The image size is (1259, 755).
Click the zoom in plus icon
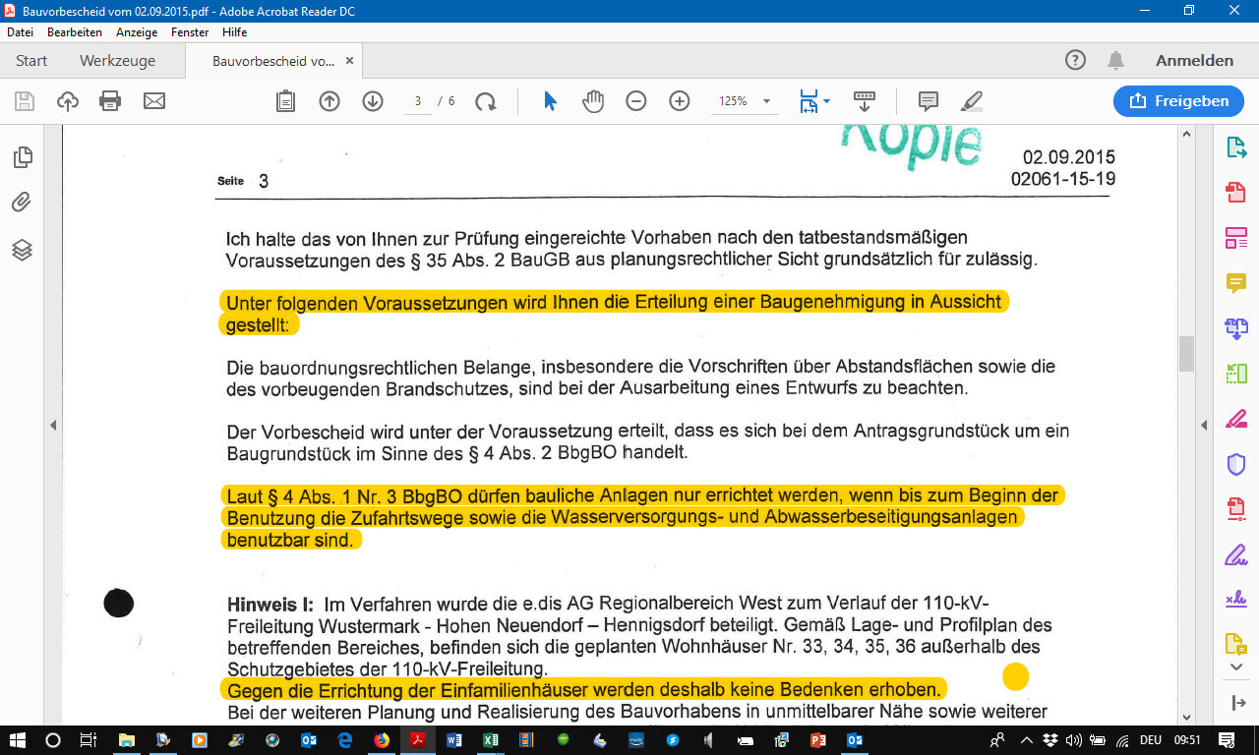[x=680, y=101]
